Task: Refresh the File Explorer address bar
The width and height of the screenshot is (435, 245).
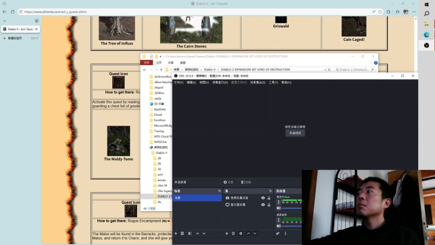Action: pyautogui.click(x=330, y=70)
